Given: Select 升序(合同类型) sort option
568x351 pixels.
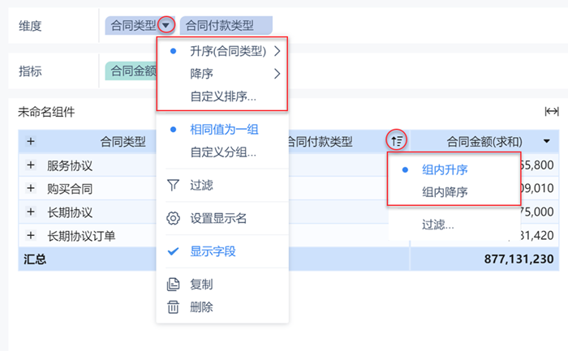Looking at the screenshot, I should coord(227,51).
